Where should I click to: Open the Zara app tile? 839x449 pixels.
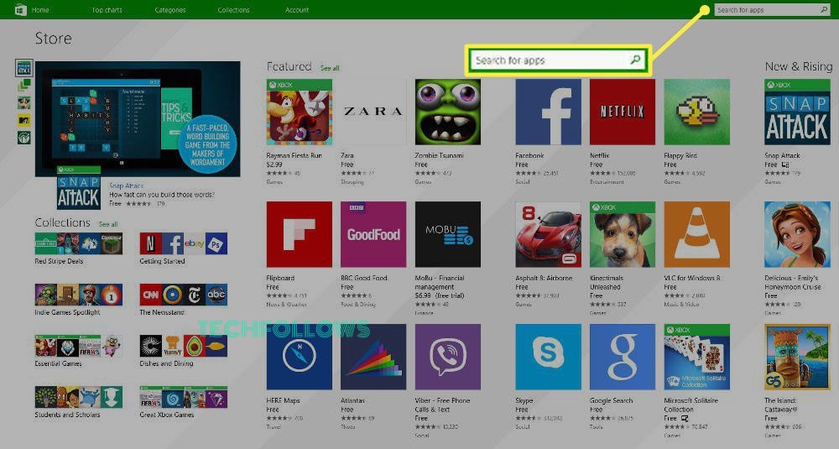tap(373, 112)
